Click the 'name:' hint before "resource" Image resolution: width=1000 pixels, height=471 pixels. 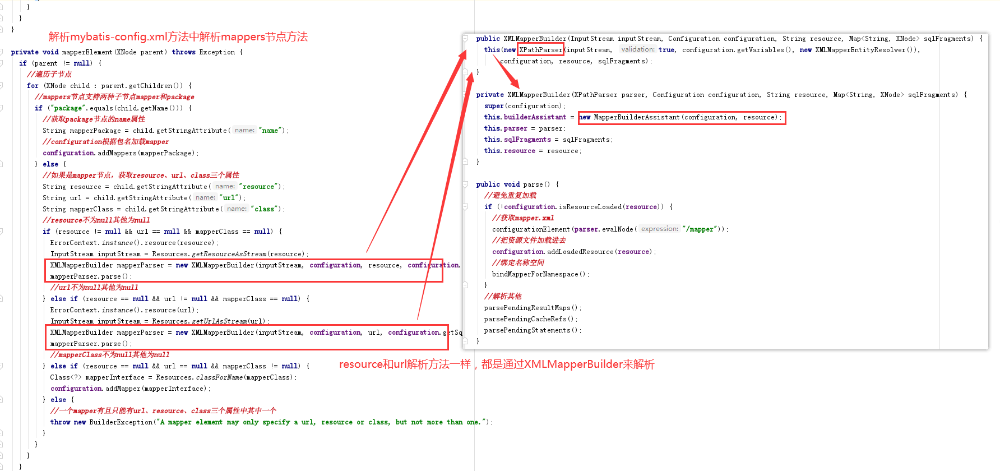(225, 187)
